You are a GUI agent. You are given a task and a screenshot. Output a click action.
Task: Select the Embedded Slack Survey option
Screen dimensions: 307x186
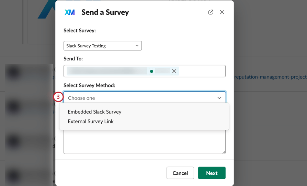(x=94, y=112)
